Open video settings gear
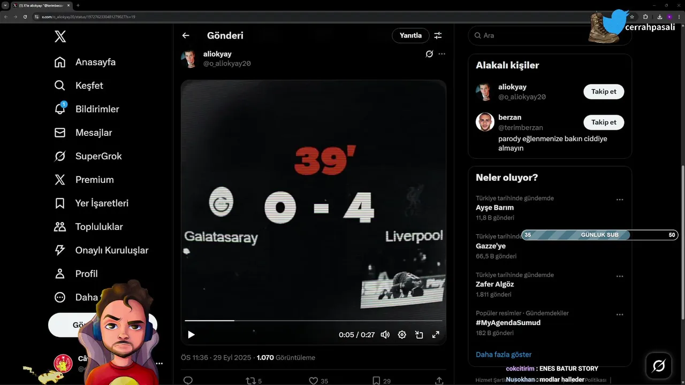Screen dimensions: 685x385 (402, 335)
